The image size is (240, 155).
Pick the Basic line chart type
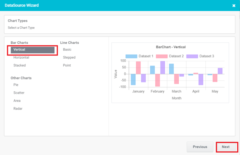coord(67,50)
